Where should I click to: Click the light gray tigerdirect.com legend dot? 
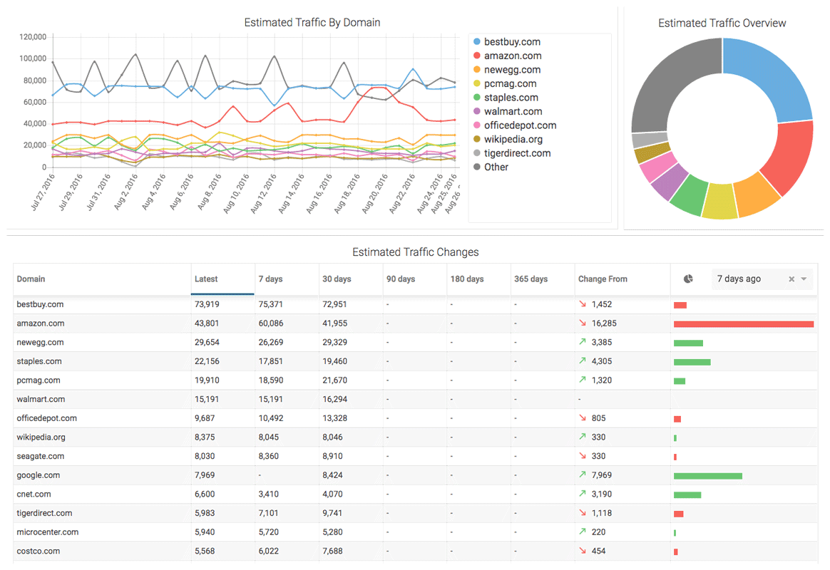[477, 153]
